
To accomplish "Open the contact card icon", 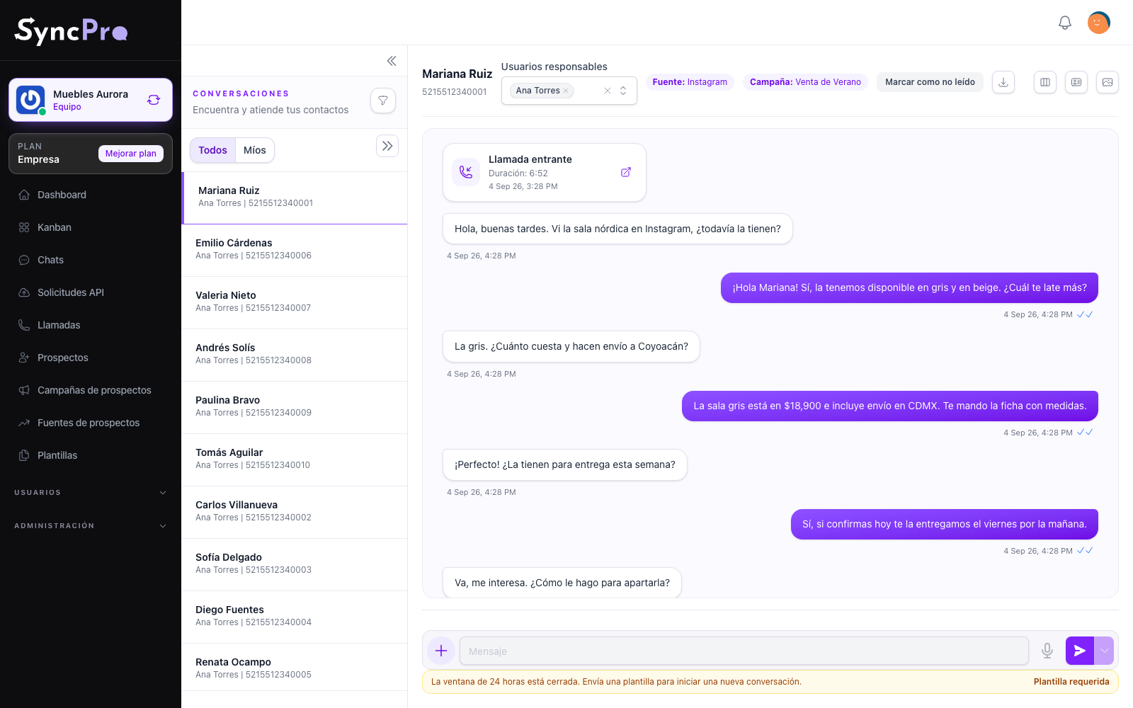I will tap(1076, 82).
